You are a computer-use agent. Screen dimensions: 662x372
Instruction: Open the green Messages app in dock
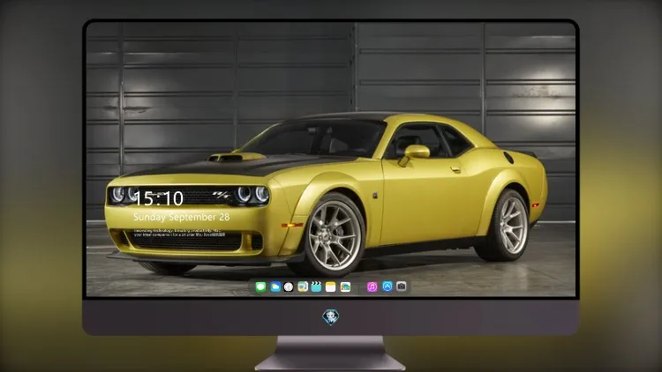coord(260,287)
